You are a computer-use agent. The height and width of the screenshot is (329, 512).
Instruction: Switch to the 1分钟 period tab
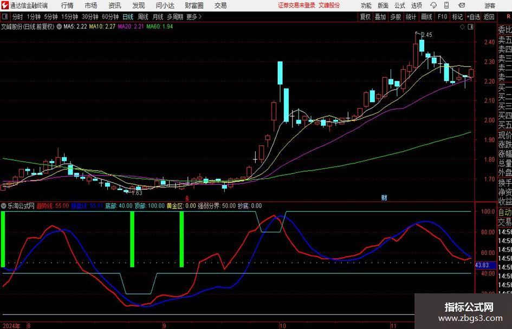click(x=34, y=17)
